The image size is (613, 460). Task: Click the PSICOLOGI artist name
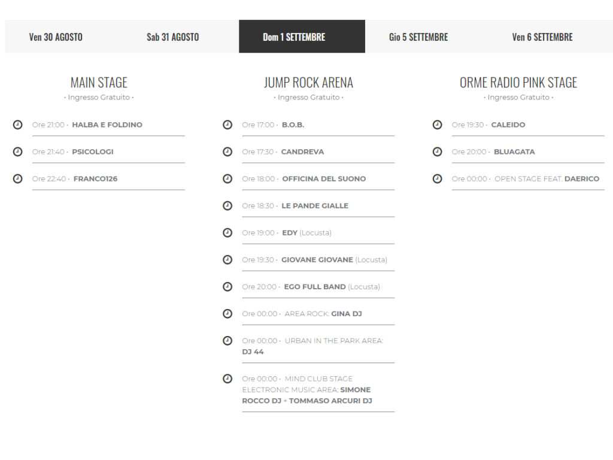point(92,152)
